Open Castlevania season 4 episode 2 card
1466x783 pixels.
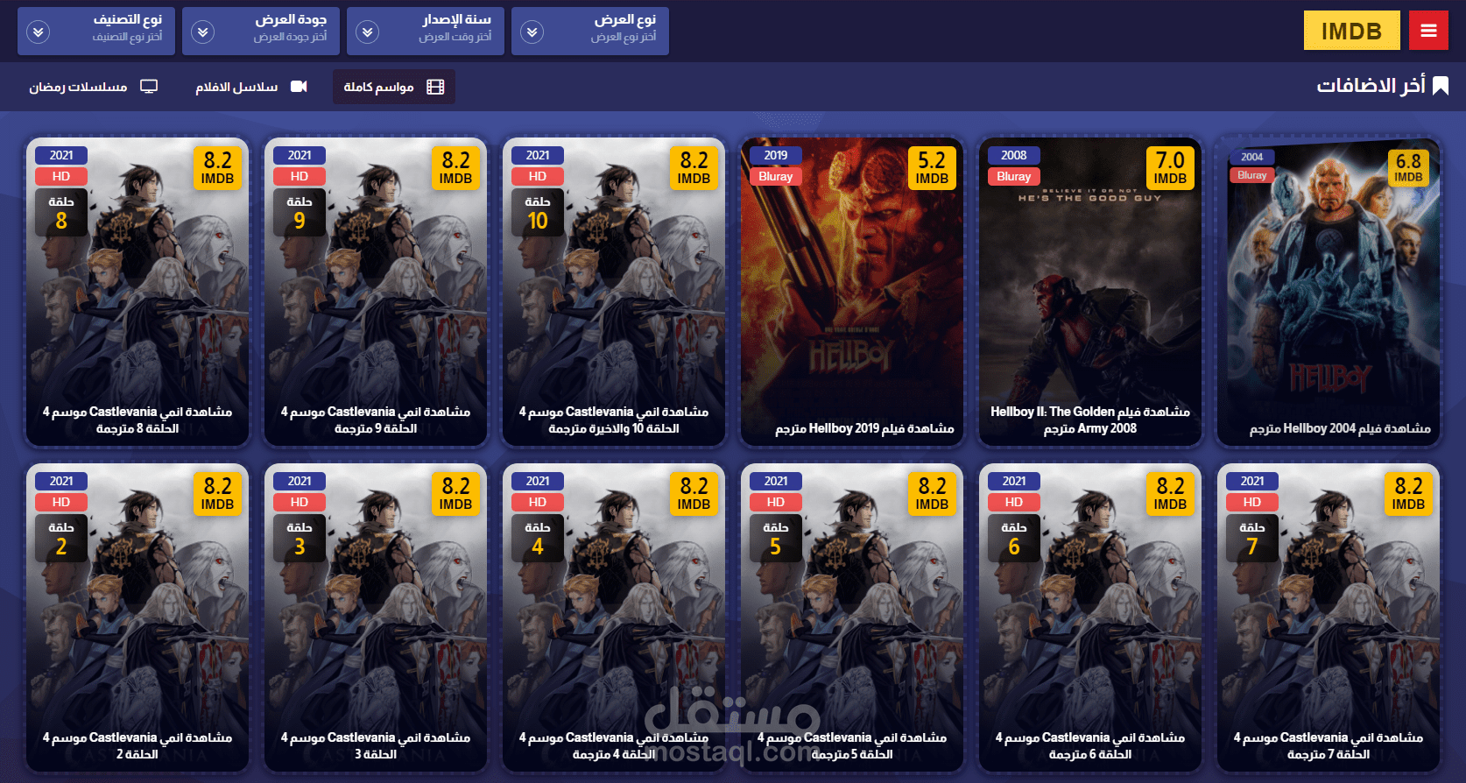point(137,617)
